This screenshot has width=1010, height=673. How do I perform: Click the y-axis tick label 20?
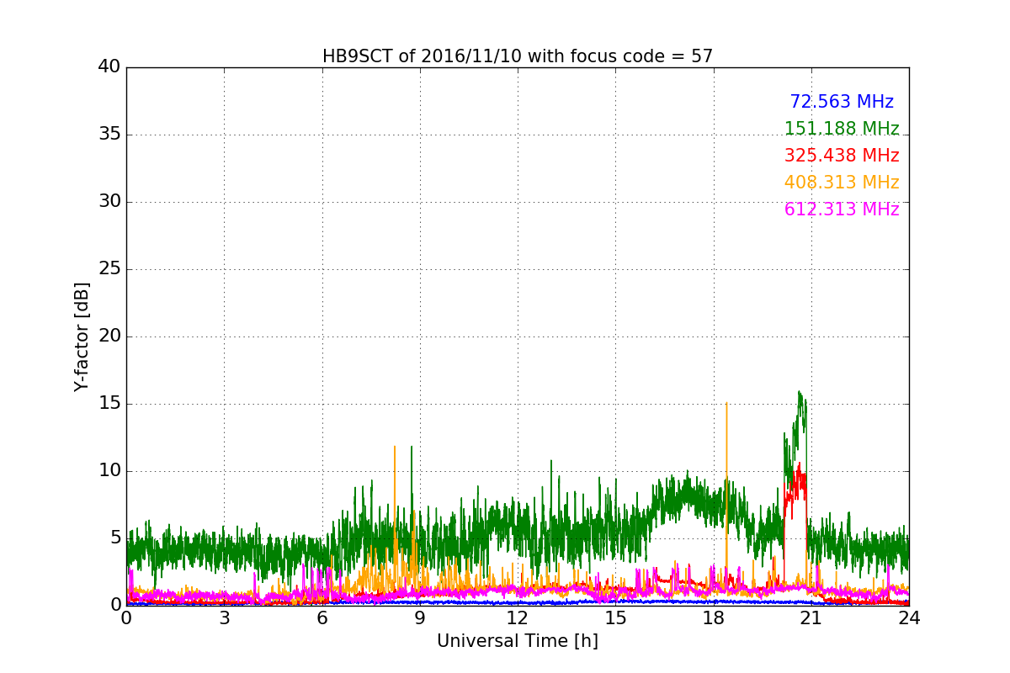tap(109, 336)
